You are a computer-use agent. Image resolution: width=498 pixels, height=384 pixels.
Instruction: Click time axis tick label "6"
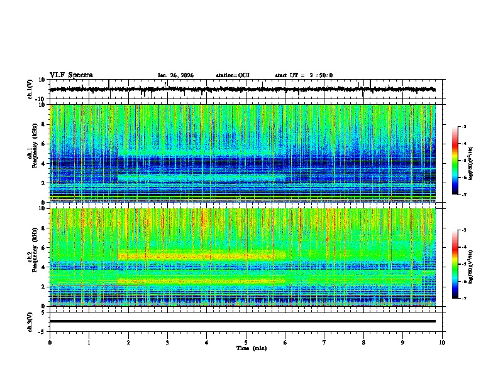click(285, 343)
